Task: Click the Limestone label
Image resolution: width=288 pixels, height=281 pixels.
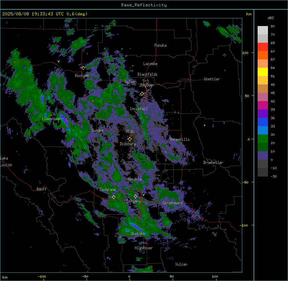Action: [x=51, y=119]
